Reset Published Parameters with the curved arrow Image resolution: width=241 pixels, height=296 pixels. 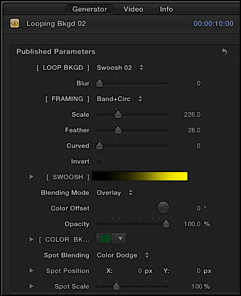click(x=225, y=52)
